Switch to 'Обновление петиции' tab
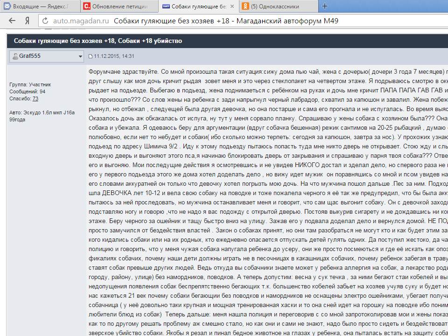 coord(119,7)
